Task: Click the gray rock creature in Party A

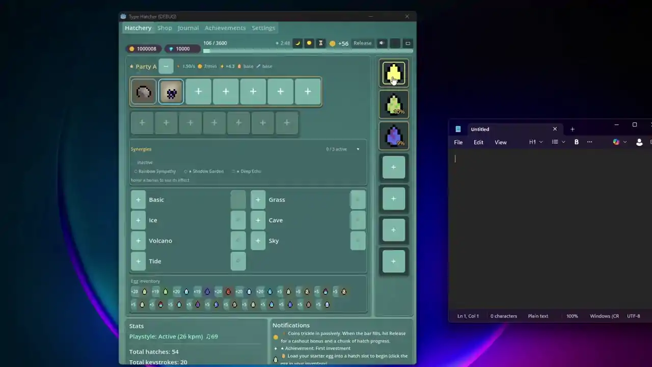Action: tap(144, 92)
